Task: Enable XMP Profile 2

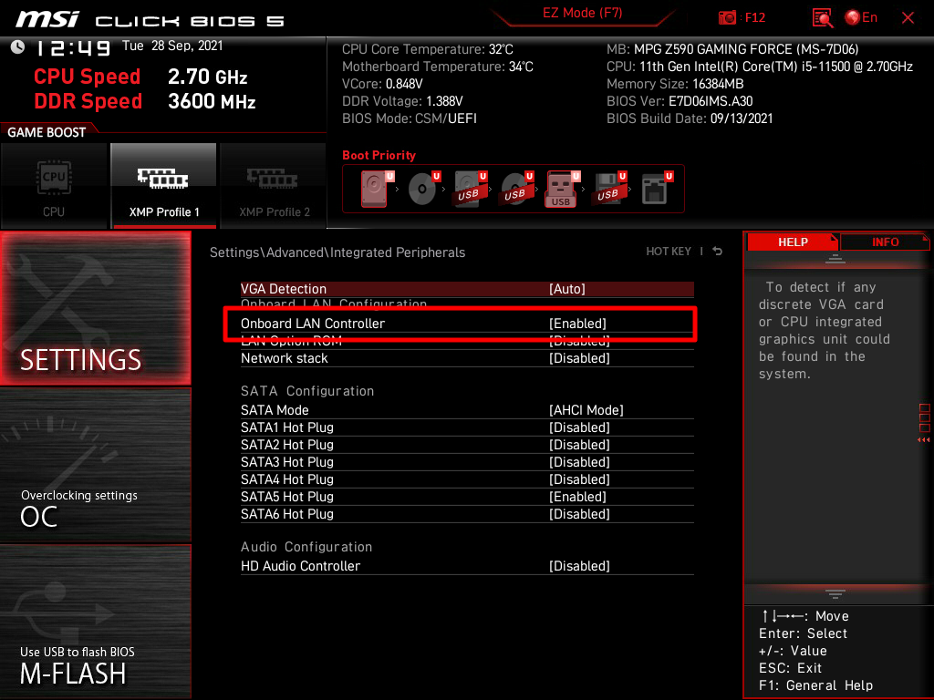Action: click(274, 186)
